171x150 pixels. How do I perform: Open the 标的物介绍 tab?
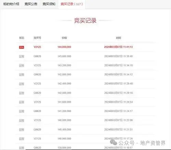[x=11, y=4]
